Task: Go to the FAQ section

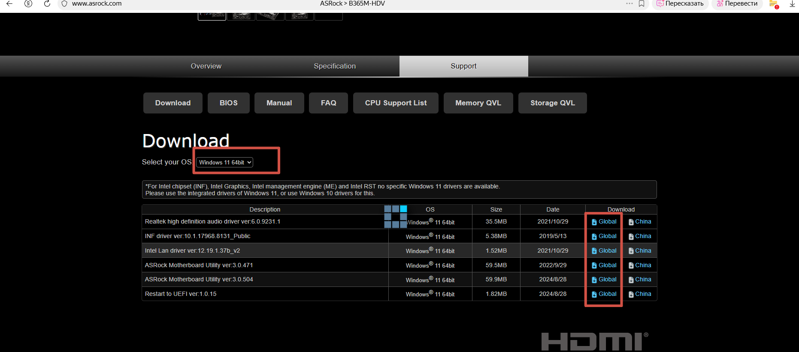Action: point(329,103)
